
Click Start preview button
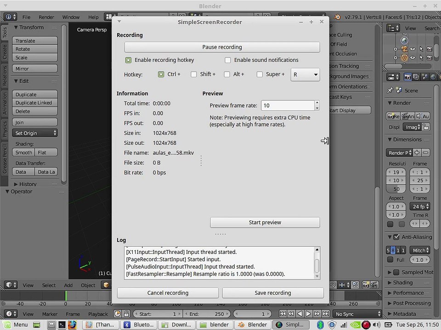click(265, 222)
